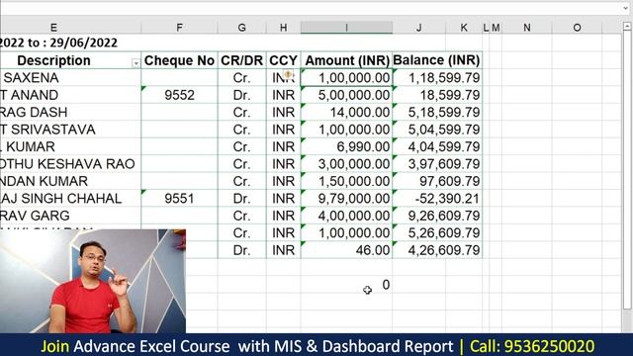Select column F header
Screen dimensions: 633x356
179,28
